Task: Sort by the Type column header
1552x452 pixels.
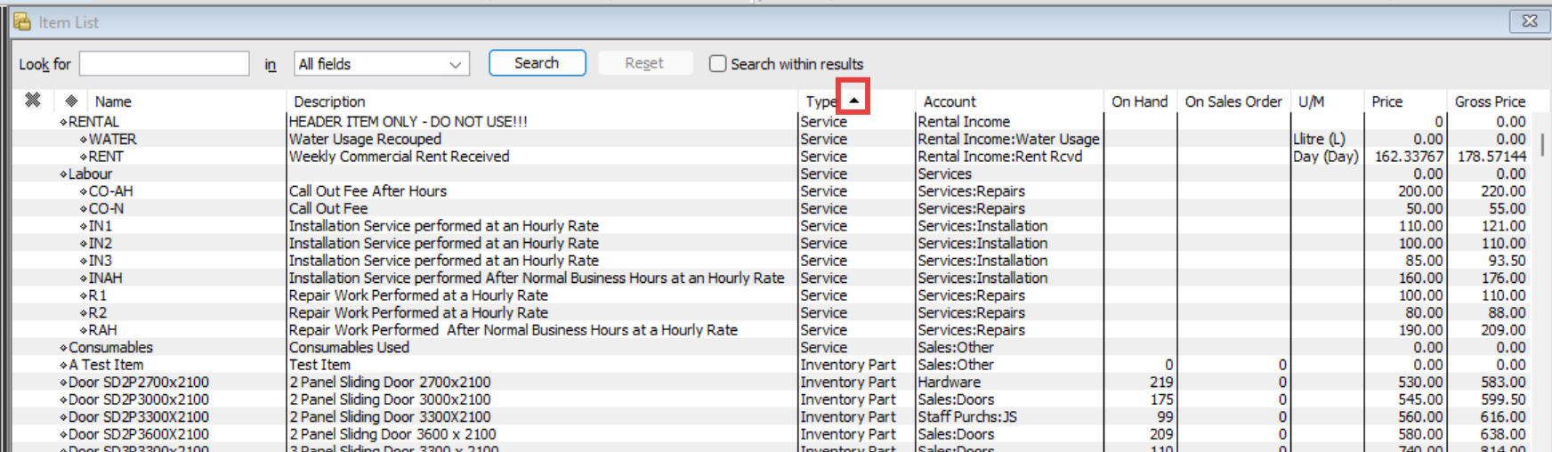Action: pos(820,101)
